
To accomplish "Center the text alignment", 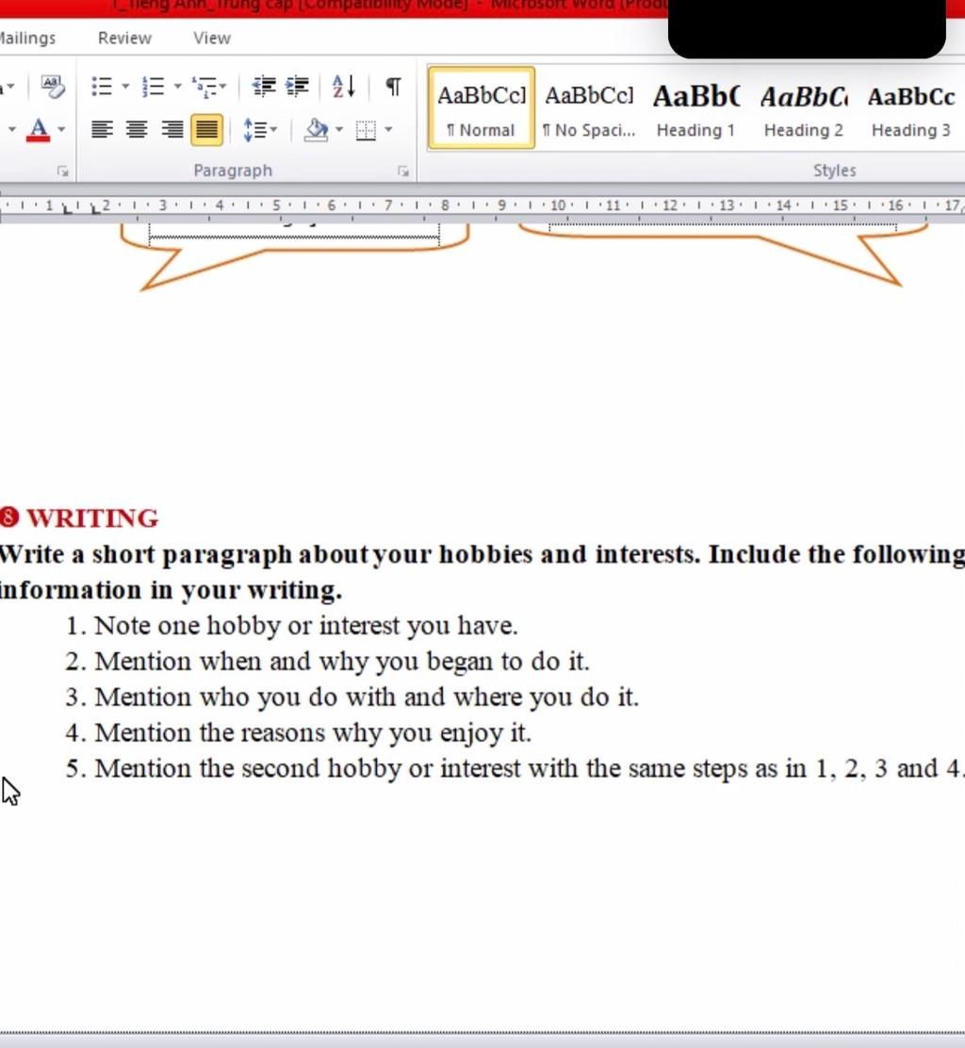I will click(137, 129).
